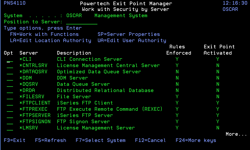Click the Opt field for *DRDA

coord(10,90)
